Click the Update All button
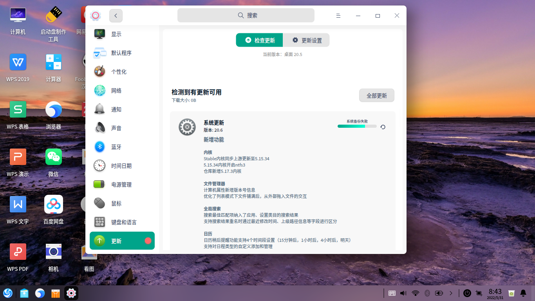 coord(376,95)
